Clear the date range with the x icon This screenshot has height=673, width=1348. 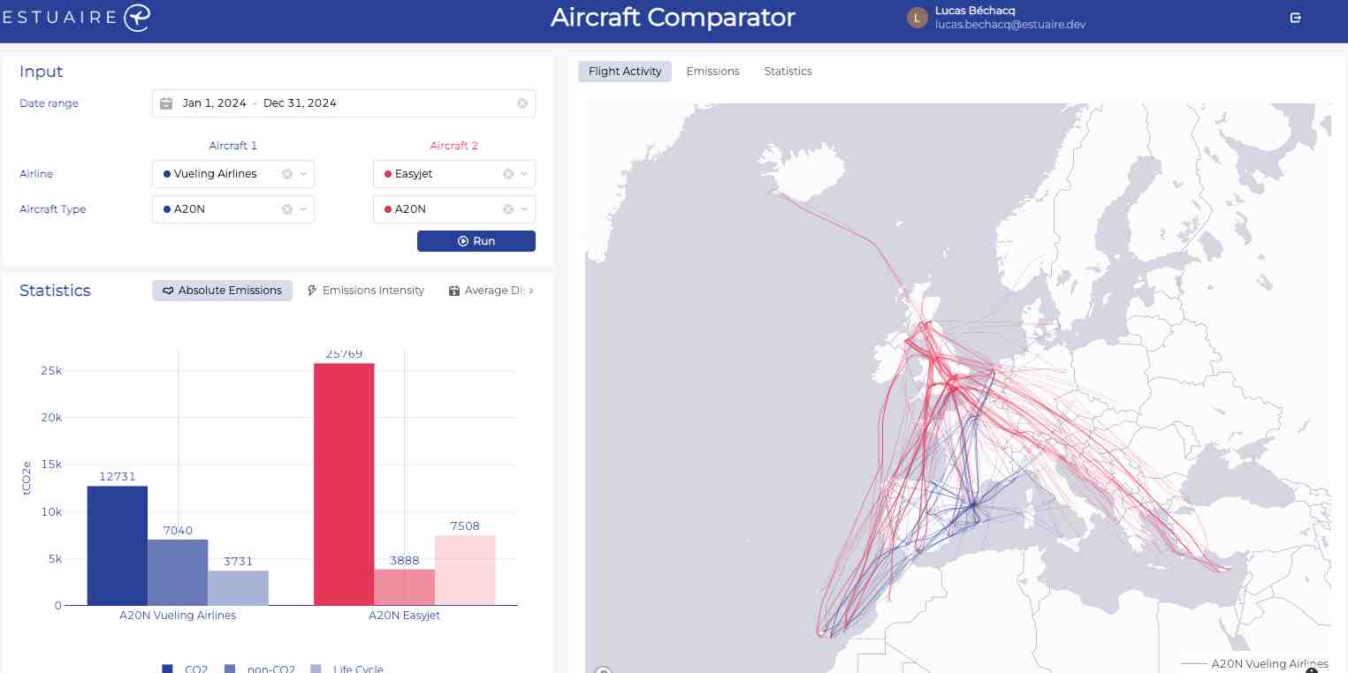(522, 103)
